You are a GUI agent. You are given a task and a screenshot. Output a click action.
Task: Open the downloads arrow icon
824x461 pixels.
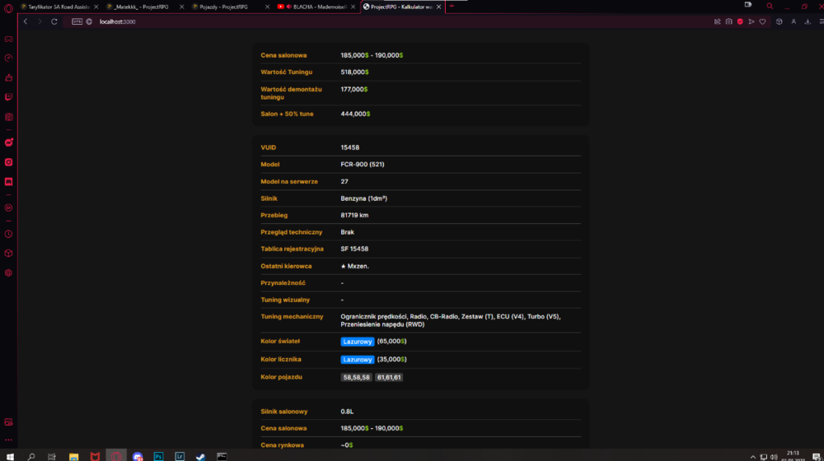click(808, 21)
